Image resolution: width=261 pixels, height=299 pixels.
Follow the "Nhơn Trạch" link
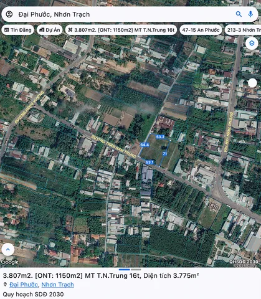coord(57,285)
